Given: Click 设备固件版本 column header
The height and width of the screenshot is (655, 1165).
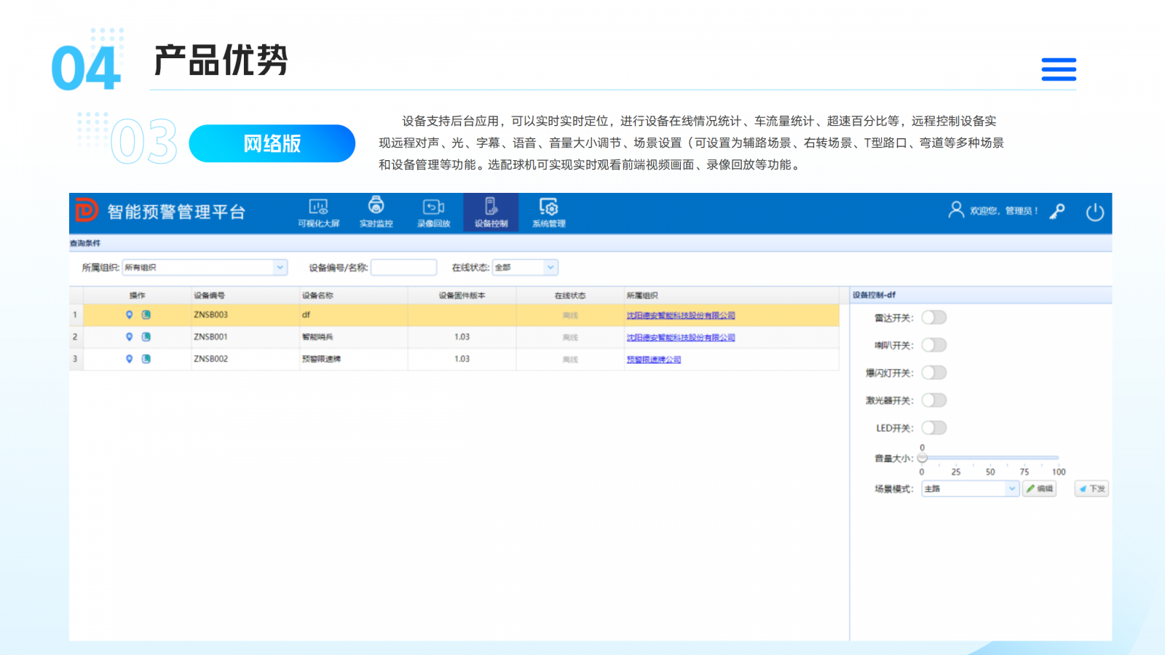Looking at the screenshot, I should click(462, 295).
